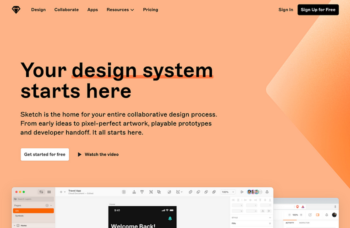Click the Insert plus icon in toolbar
The image size is (350, 228).
[61, 192]
